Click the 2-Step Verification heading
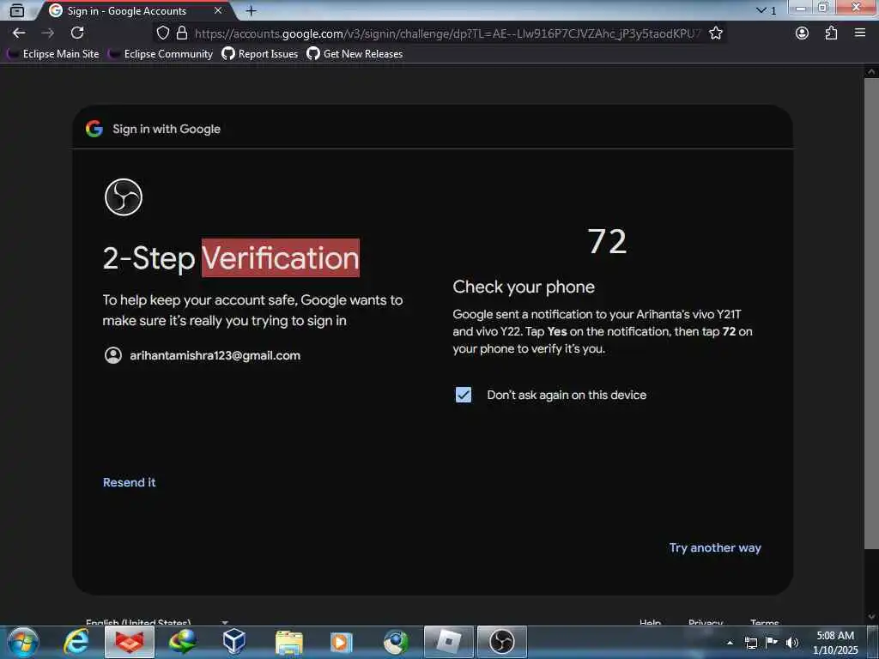Image resolution: width=879 pixels, height=659 pixels. click(231, 258)
